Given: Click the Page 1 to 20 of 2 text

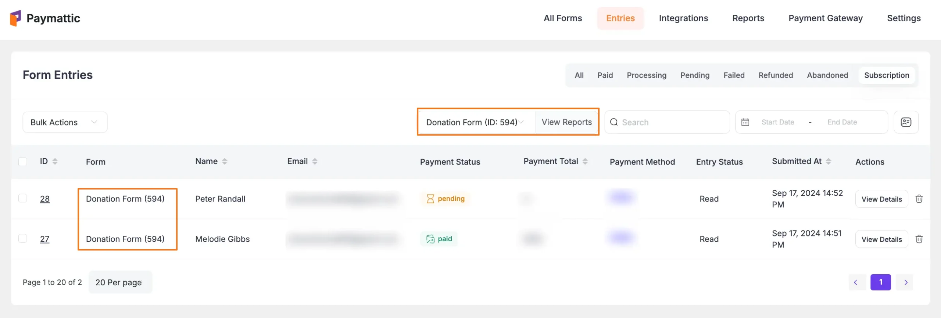Looking at the screenshot, I should click(52, 282).
